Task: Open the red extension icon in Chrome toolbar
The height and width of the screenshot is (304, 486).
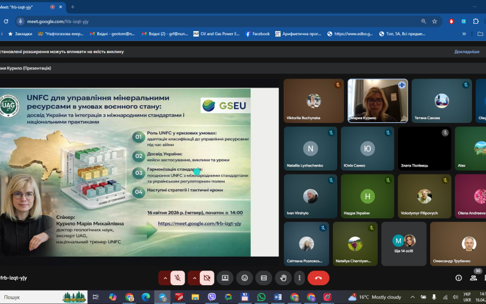Action: pos(451,21)
